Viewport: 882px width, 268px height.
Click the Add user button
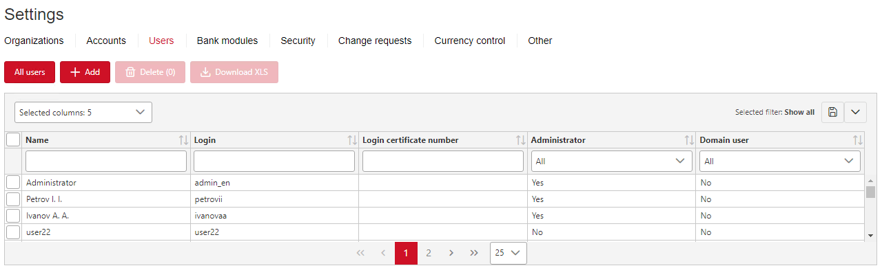point(85,72)
